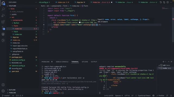Switch to the OUTPUT panel tab

click(x=94, y=62)
